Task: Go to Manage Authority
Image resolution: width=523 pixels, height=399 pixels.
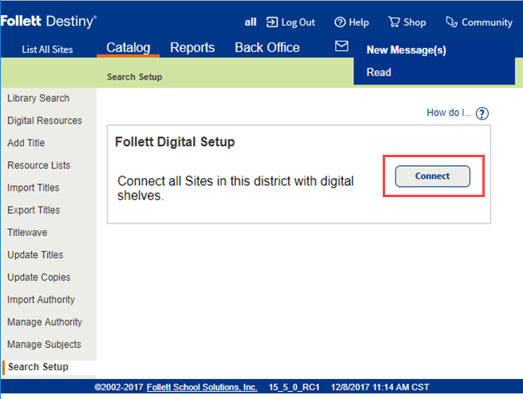Action: [45, 322]
